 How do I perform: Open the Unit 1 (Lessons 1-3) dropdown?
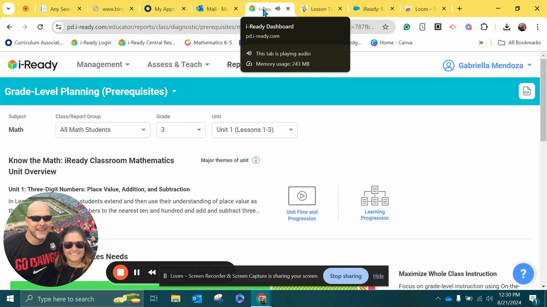pos(255,130)
